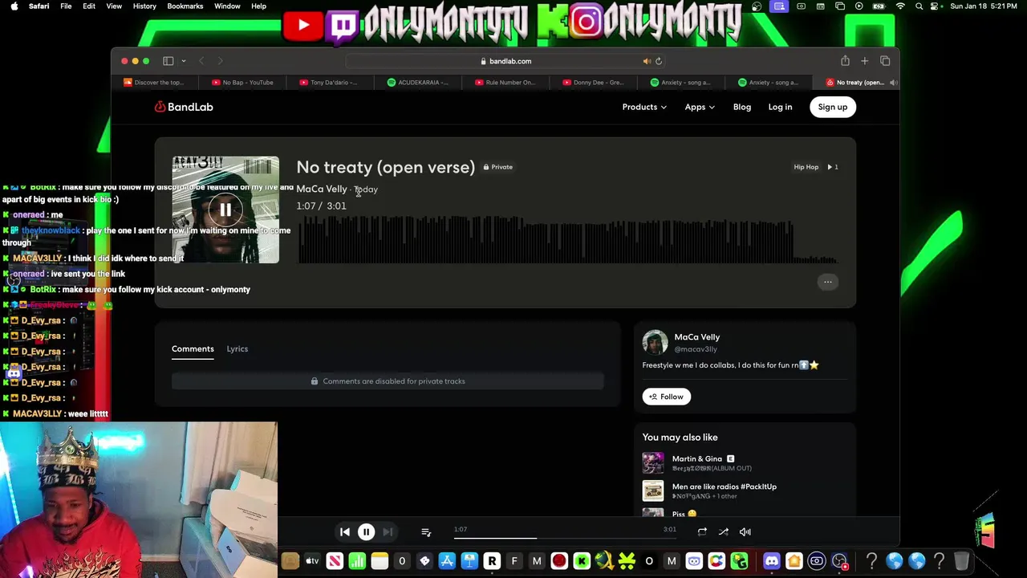Reload the bandlab.com page
This screenshot has width=1027, height=578.
(659, 61)
